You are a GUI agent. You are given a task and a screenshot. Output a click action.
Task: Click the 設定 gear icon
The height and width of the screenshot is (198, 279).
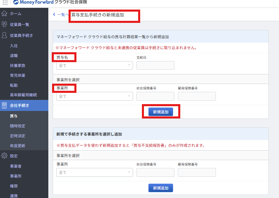(4, 156)
